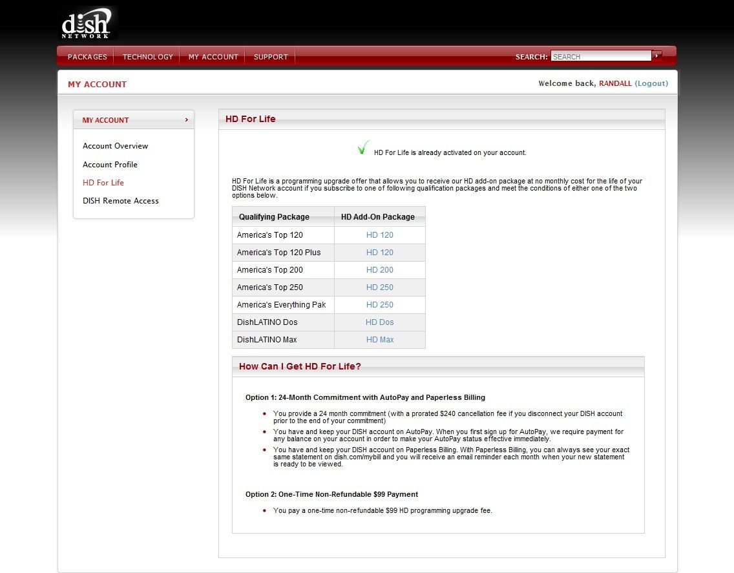Click the HD 200 link
734x573 pixels.
pyautogui.click(x=380, y=269)
